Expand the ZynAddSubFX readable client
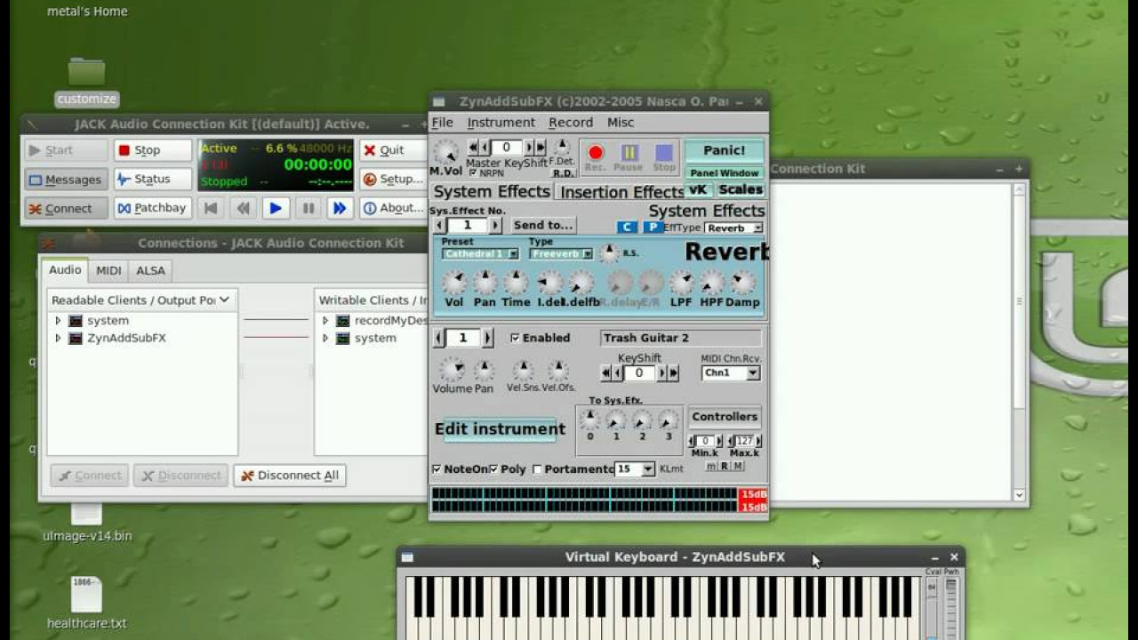The width and height of the screenshot is (1138, 640). pyautogui.click(x=58, y=338)
